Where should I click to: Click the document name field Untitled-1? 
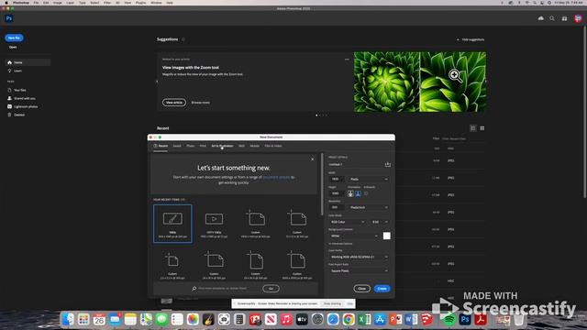tap(355, 164)
